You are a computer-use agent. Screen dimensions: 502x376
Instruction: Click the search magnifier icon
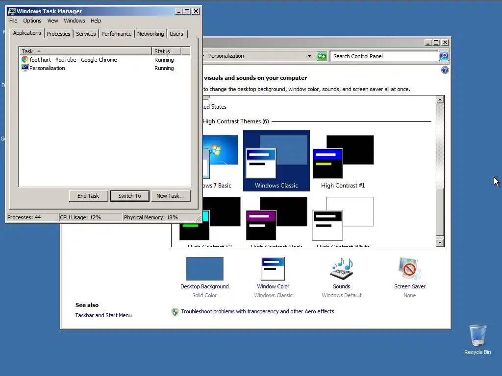443,56
